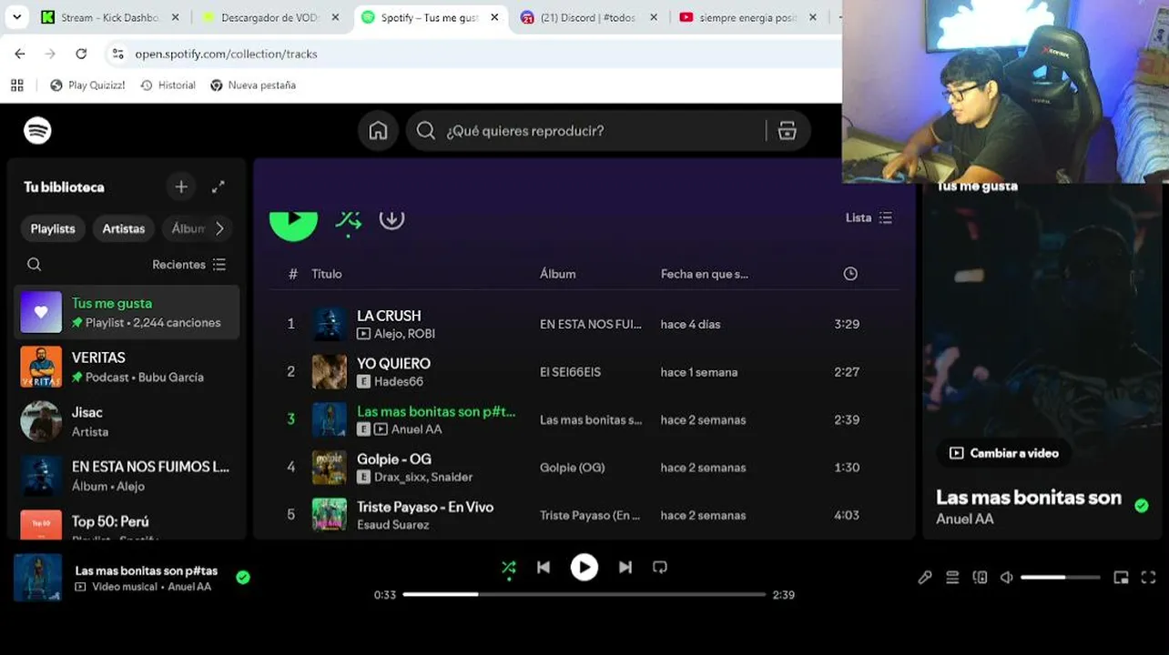Image resolution: width=1169 pixels, height=655 pixels.
Task: Close the Descargador de VOD tab
Action: click(335, 17)
